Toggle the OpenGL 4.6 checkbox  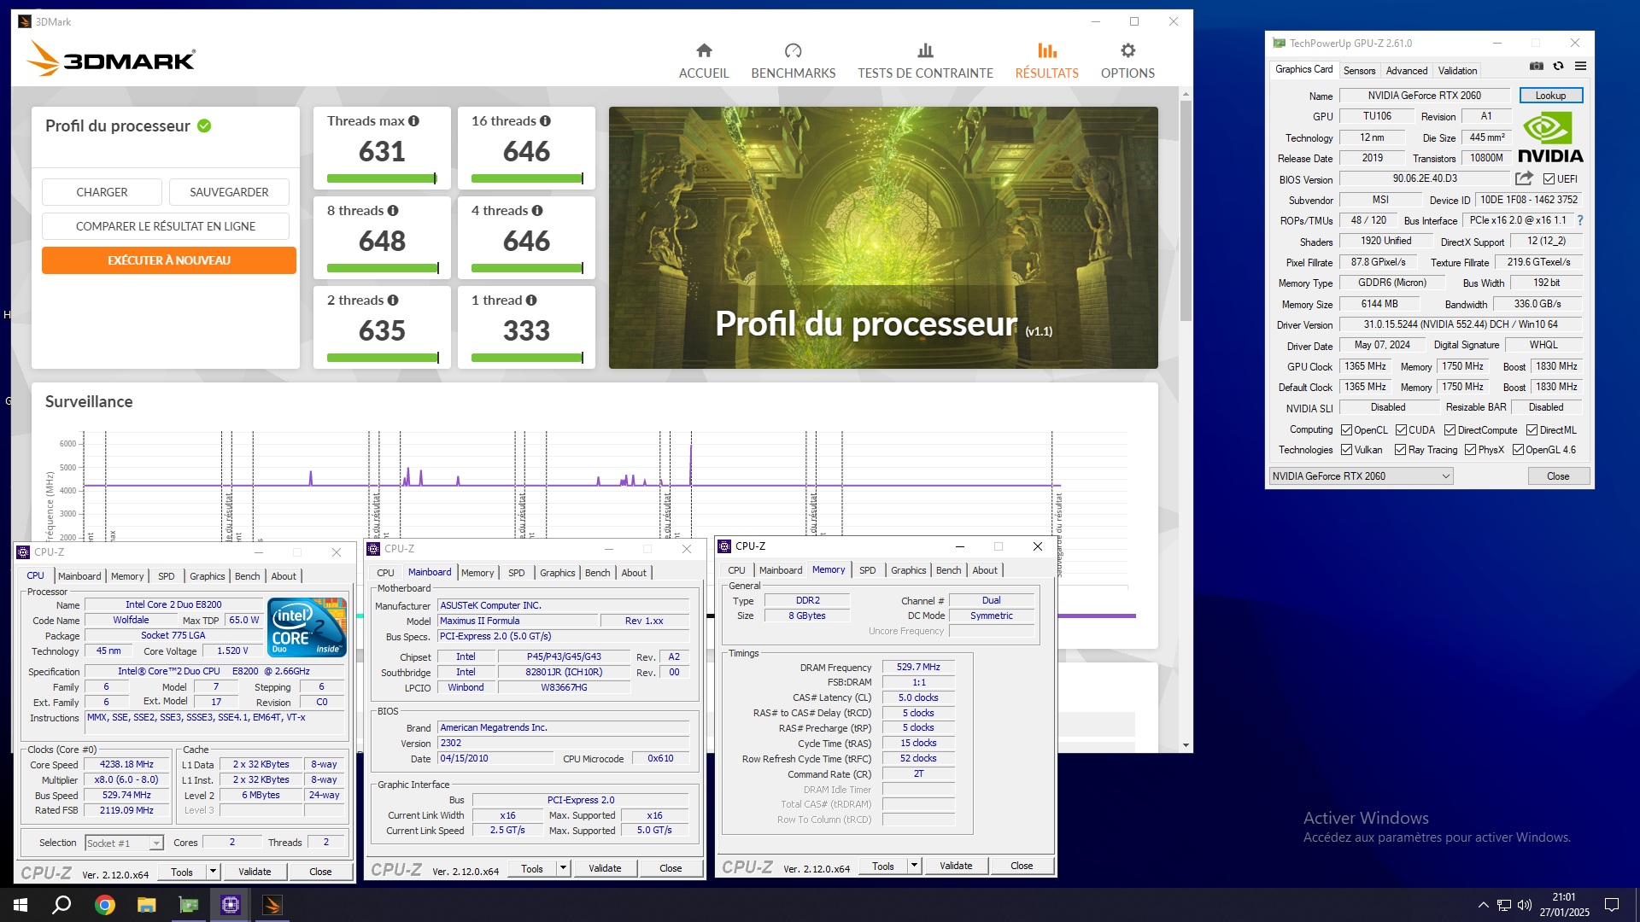coord(1518,450)
